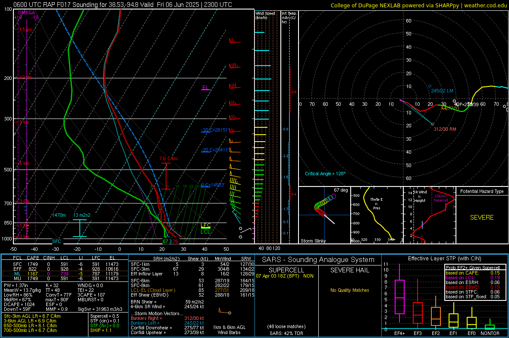Click the SigSvr = 31963 m3/s3 value
This screenshot has height=338, width=509.
100,310
